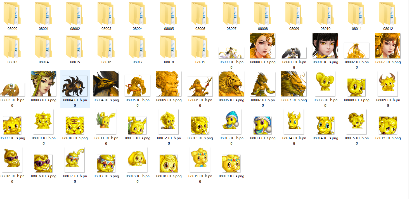Click 08011_01_b.png rabbit with carrot
Screen dimensions: 414x199
point(106,122)
